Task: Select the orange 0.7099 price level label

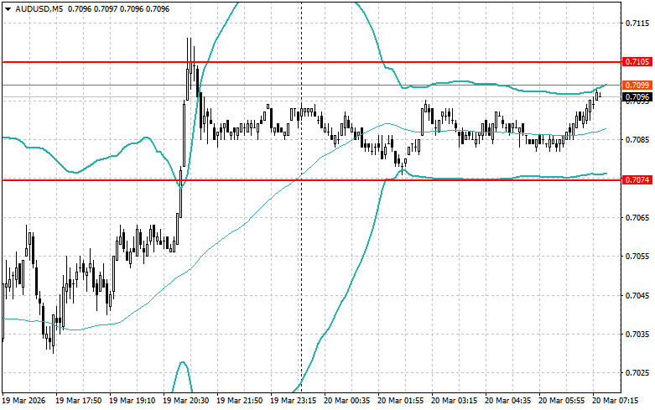Action: coord(637,86)
